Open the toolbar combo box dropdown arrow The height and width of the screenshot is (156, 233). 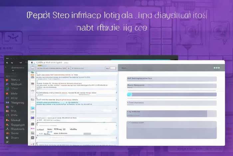point(68,68)
